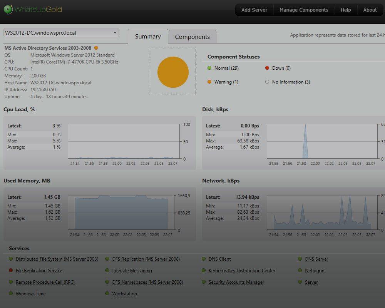Viewport: 385px width, 308px height.
Task: Open File Replication Service link
Action: coord(39,271)
